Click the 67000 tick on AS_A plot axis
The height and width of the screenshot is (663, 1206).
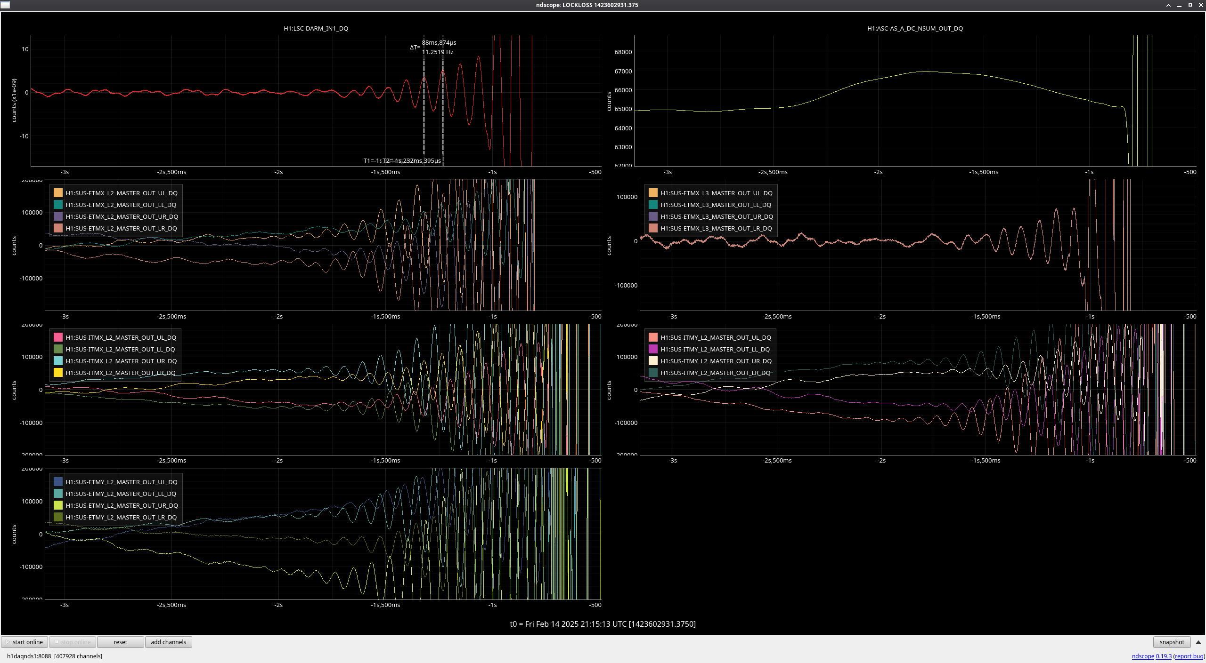pyautogui.click(x=623, y=71)
